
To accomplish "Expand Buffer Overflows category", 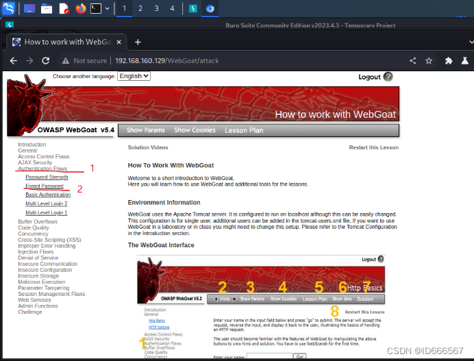I will (38, 222).
